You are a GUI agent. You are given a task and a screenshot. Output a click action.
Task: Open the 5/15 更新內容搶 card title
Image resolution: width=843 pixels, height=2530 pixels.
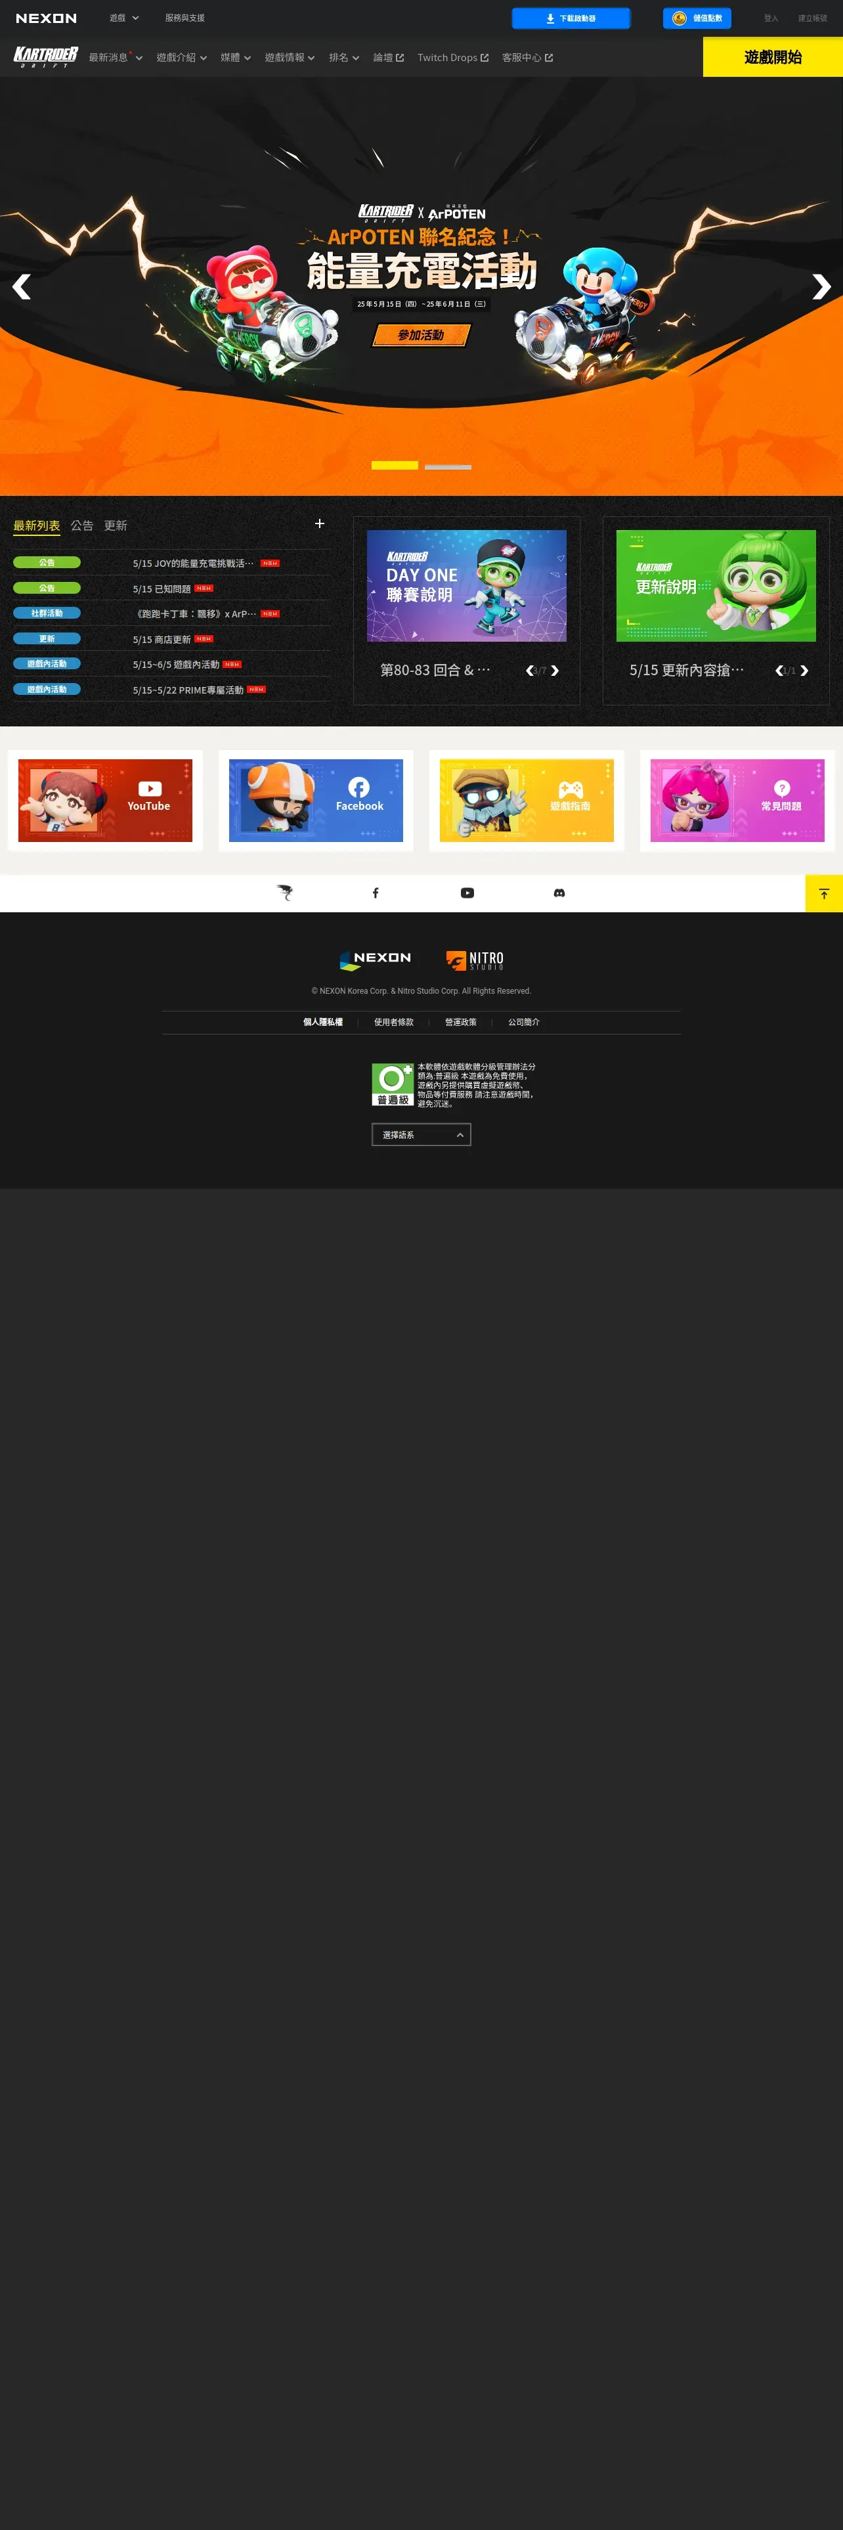click(687, 670)
